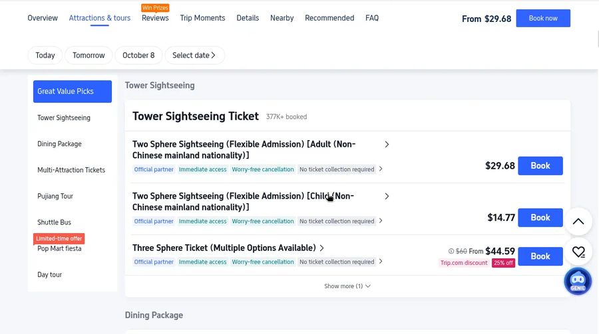This screenshot has width=599, height=334.
Task: Click the Trip.com discount label
Action: click(464, 263)
